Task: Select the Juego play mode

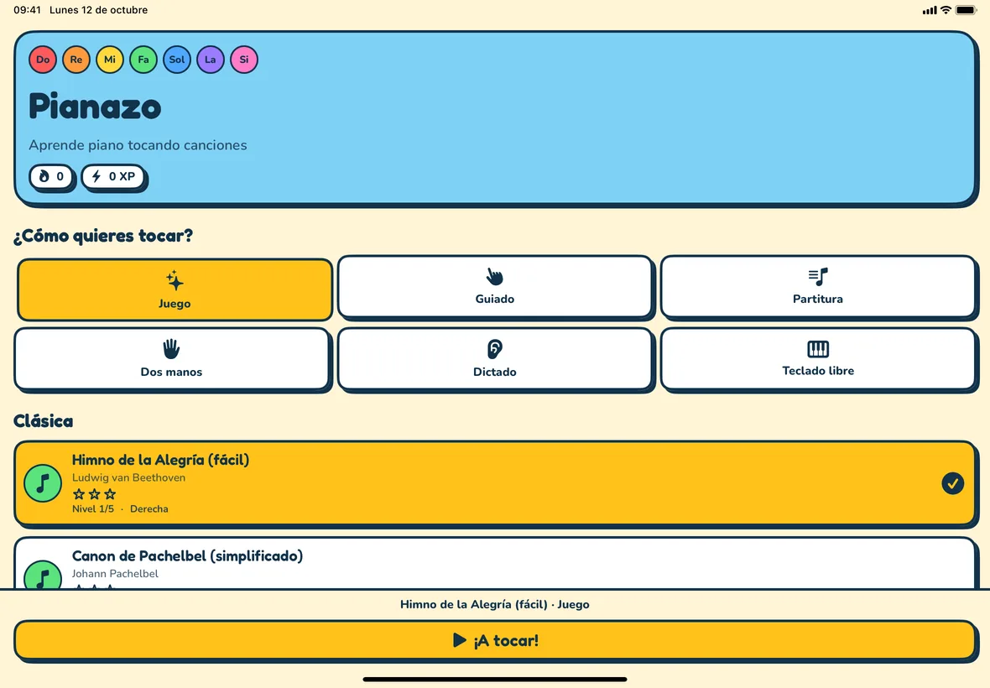Action: [x=175, y=289]
